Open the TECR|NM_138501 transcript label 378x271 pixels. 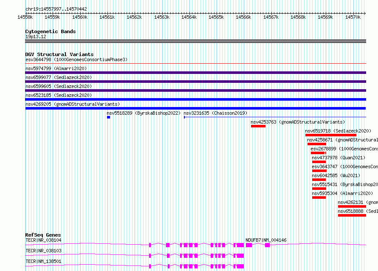pos(43,261)
